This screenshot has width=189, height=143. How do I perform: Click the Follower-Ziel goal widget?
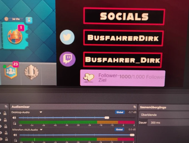coord(123,78)
